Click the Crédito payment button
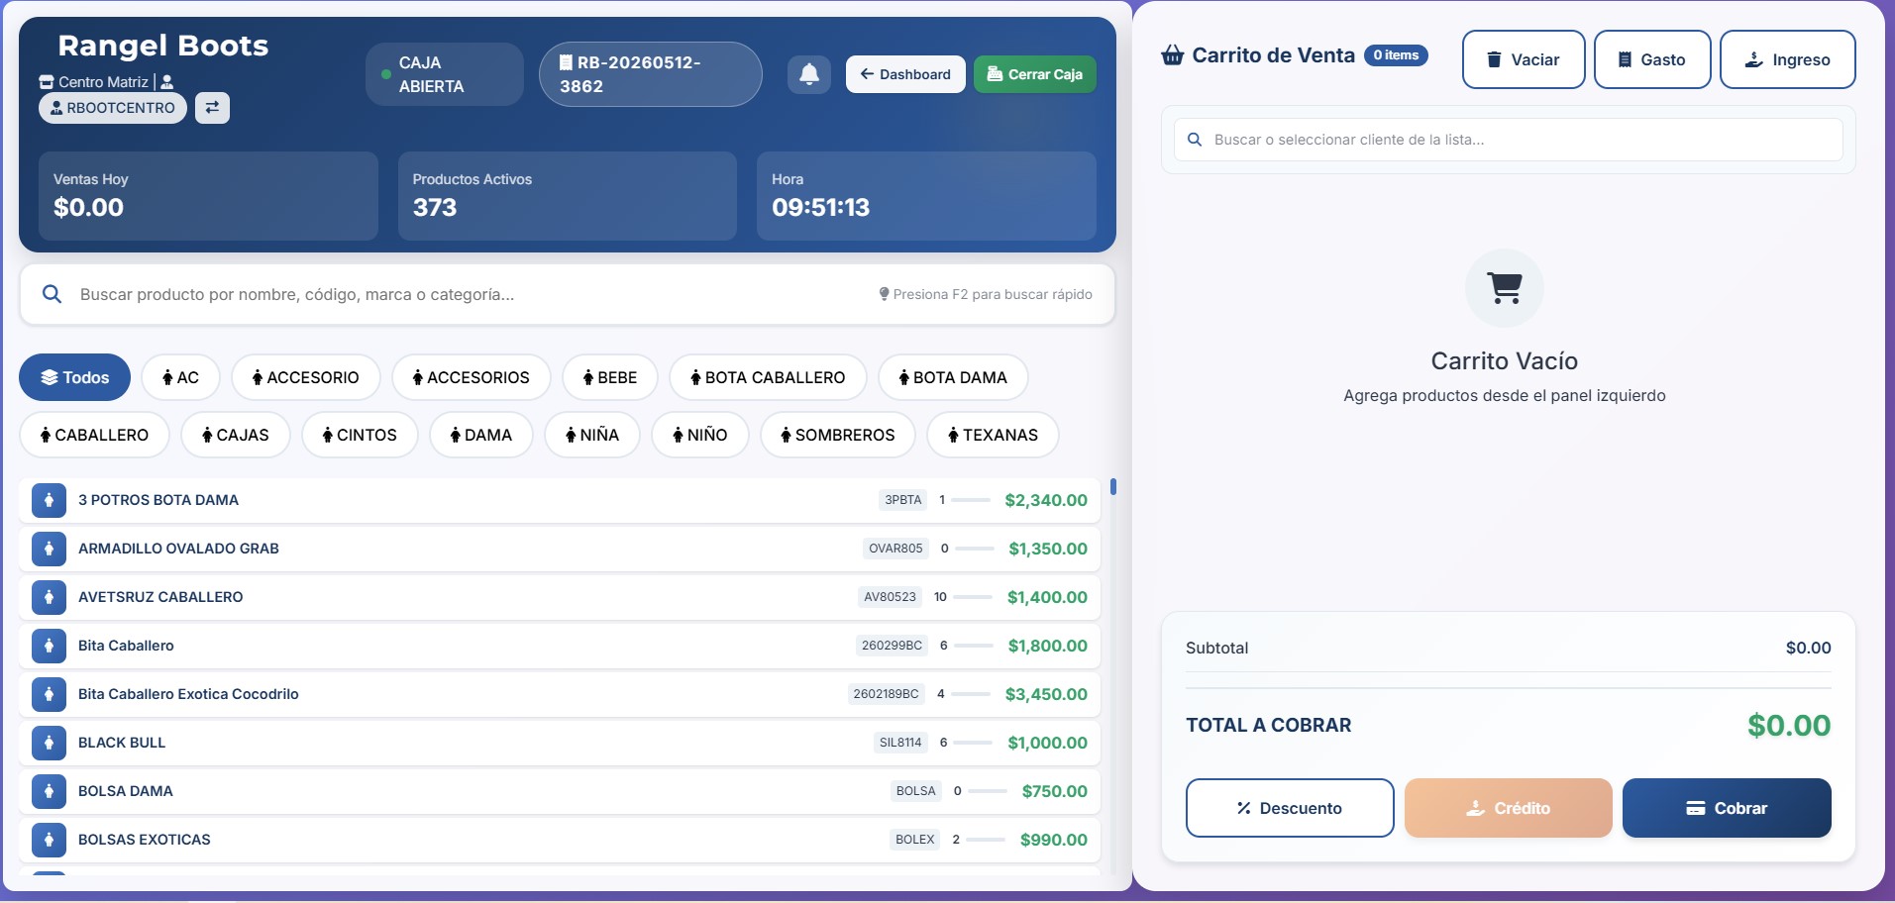1895x903 pixels. 1509,808
